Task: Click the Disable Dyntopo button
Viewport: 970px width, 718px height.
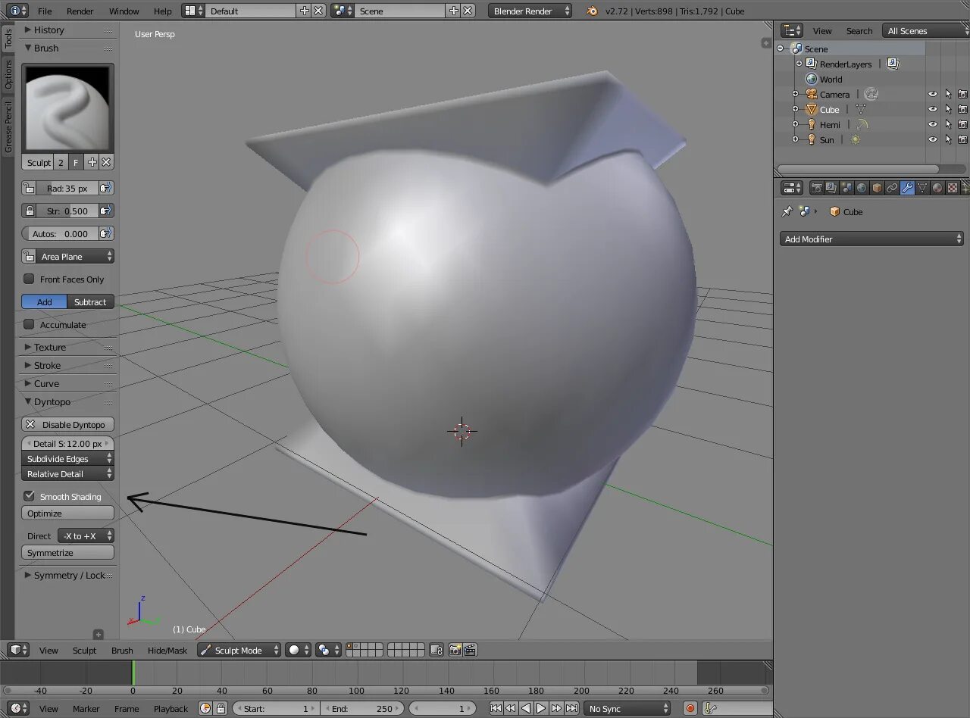Action: (x=68, y=424)
